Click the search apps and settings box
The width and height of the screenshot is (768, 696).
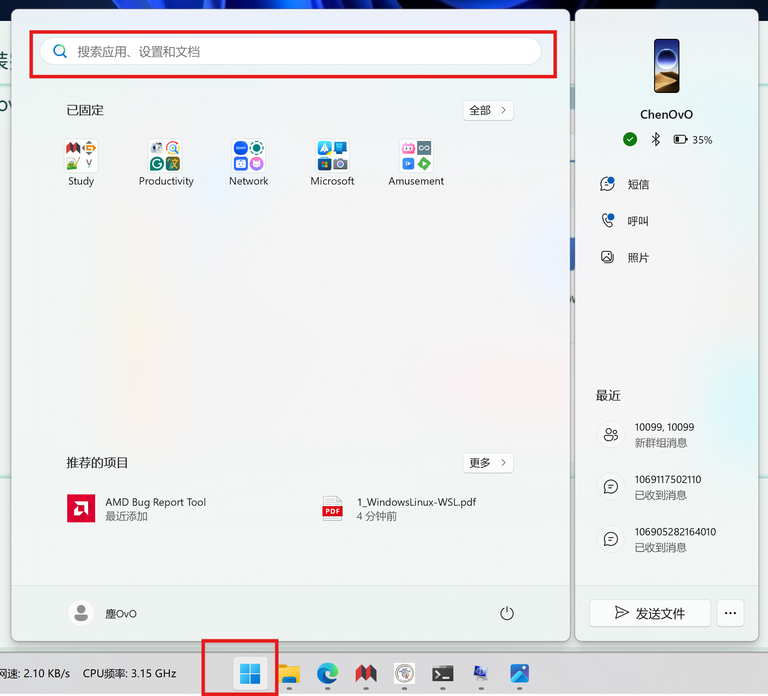(x=290, y=52)
